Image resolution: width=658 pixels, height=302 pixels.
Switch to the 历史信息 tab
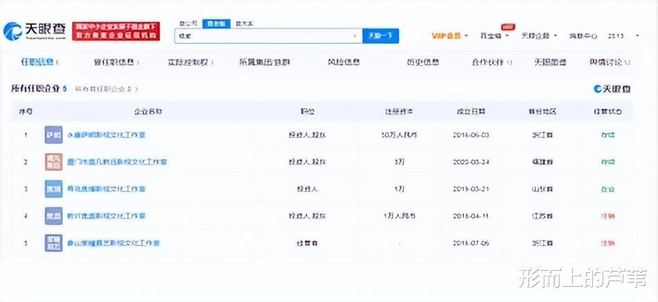[423, 62]
